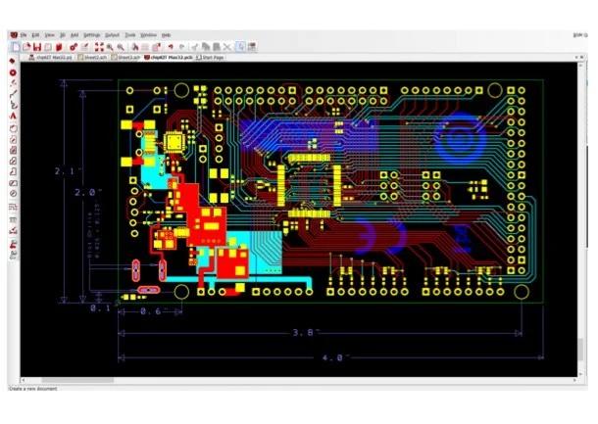Click the horizontal scrollbar left arrow
This screenshot has height=424, width=598.
click(24, 380)
